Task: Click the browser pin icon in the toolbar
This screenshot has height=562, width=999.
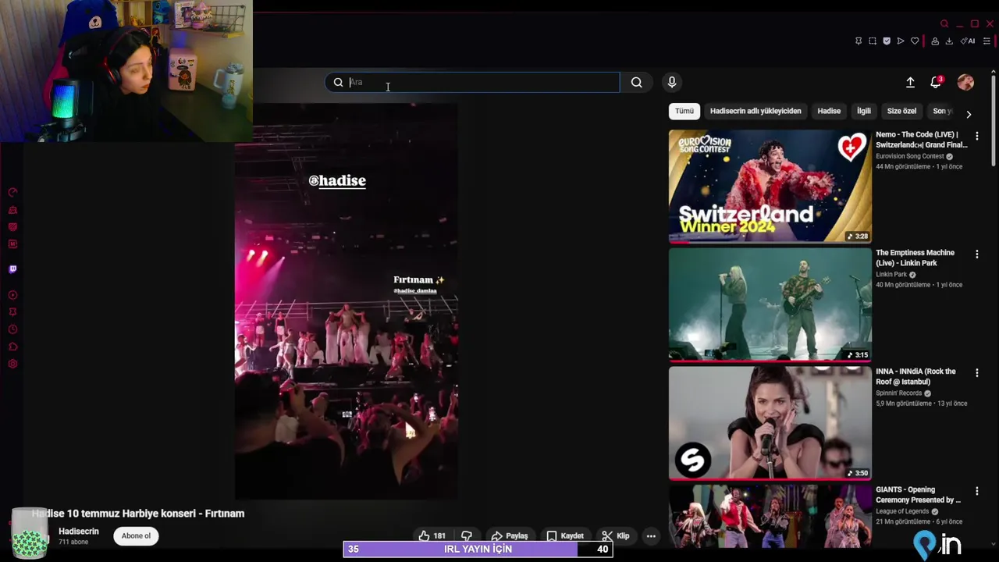Action: pyautogui.click(x=859, y=41)
